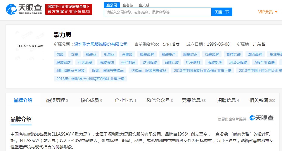Click the 纺织服装 tag
Screen dimensions: 282x151
(150, 62)
